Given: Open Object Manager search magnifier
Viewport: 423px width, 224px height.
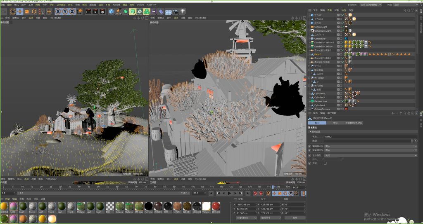Looking at the screenshot, I should [x=405, y=10].
